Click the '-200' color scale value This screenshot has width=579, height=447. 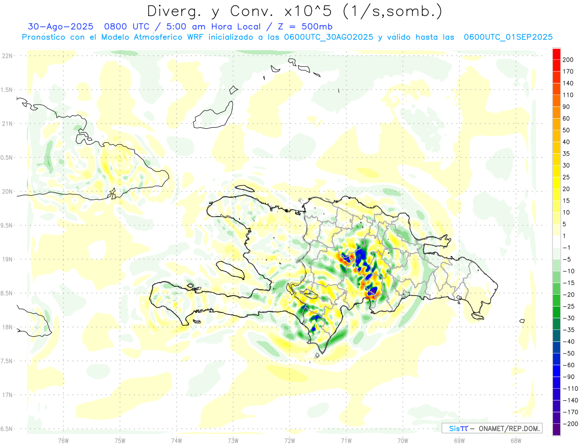(570, 423)
